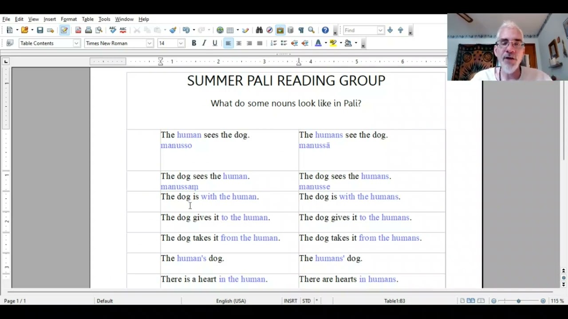Click the Hyperlink globe icon
This screenshot has width=568, height=319.
pyautogui.click(x=220, y=30)
